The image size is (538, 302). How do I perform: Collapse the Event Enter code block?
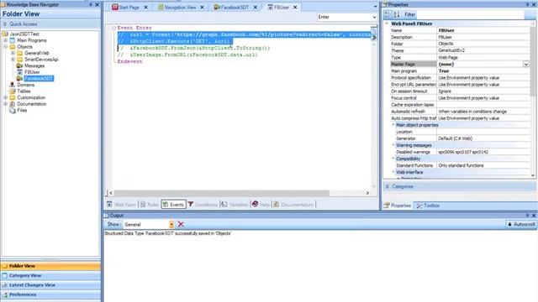pos(113,28)
